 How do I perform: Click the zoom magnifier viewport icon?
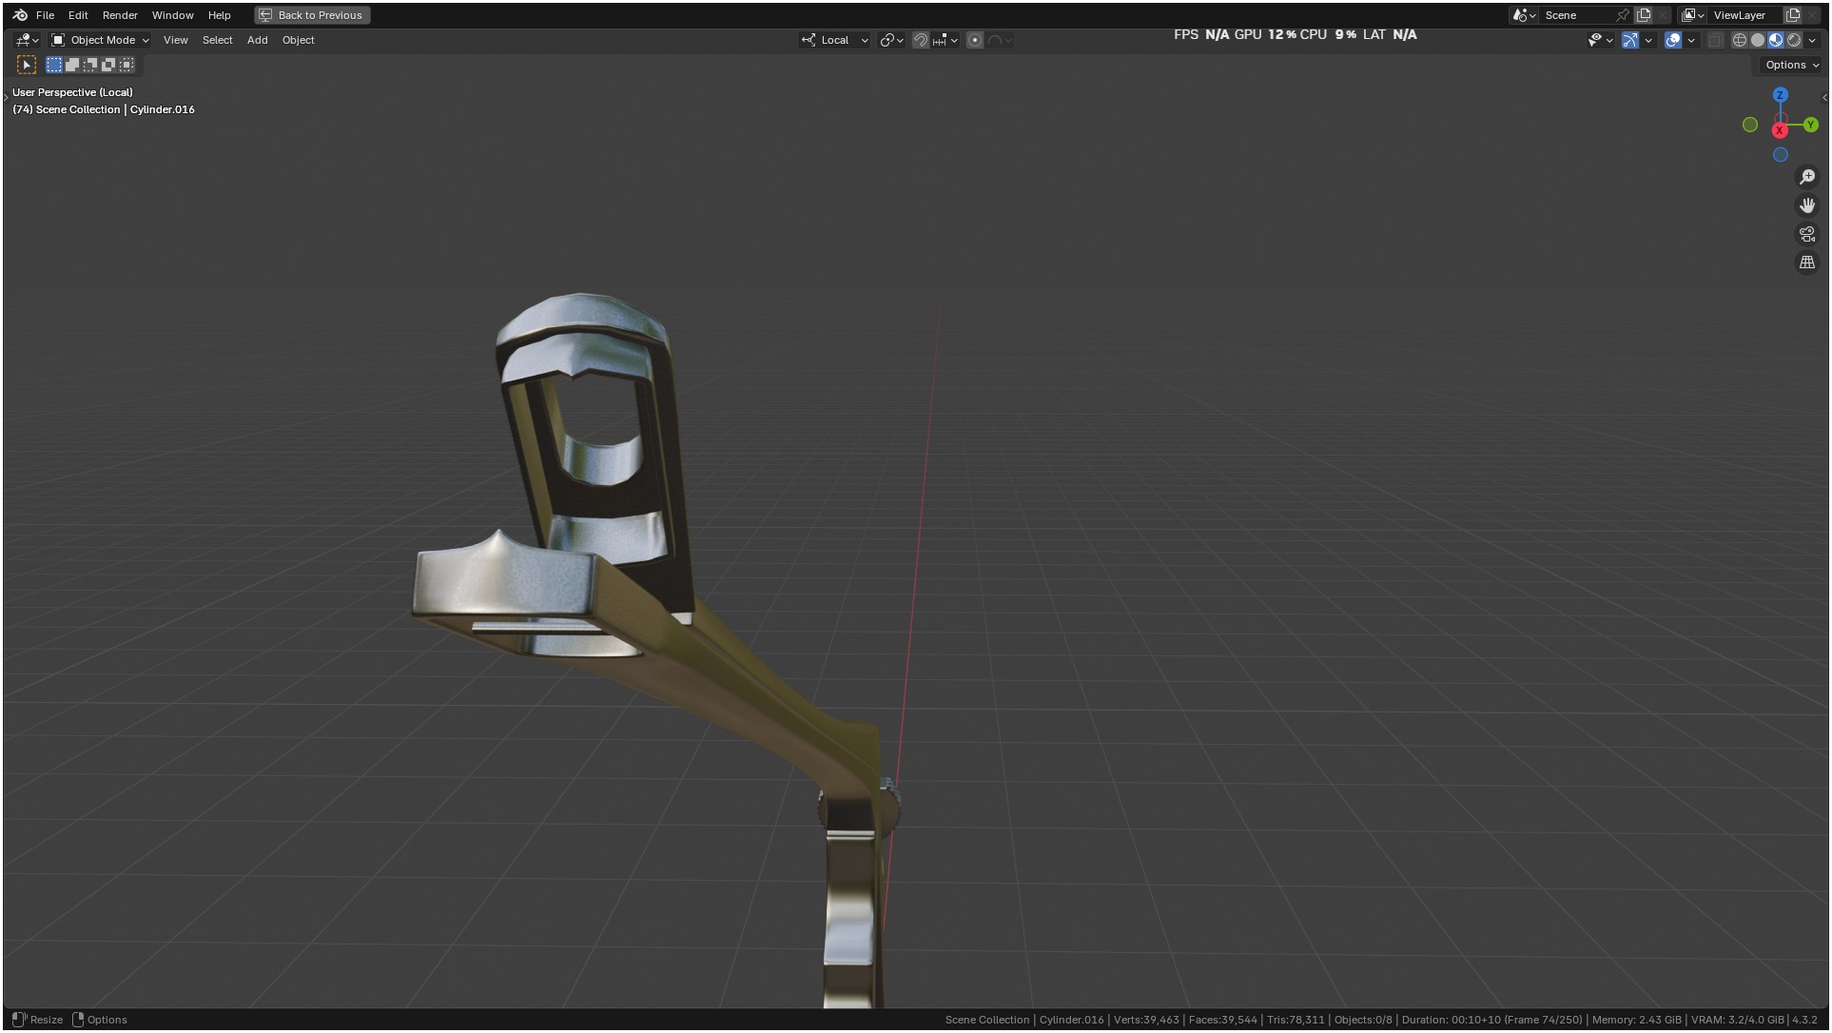click(1806, 177)
